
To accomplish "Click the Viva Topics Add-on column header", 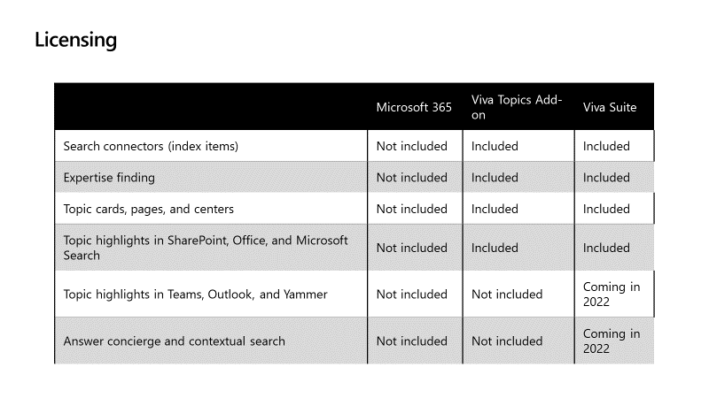I will 517,107.
